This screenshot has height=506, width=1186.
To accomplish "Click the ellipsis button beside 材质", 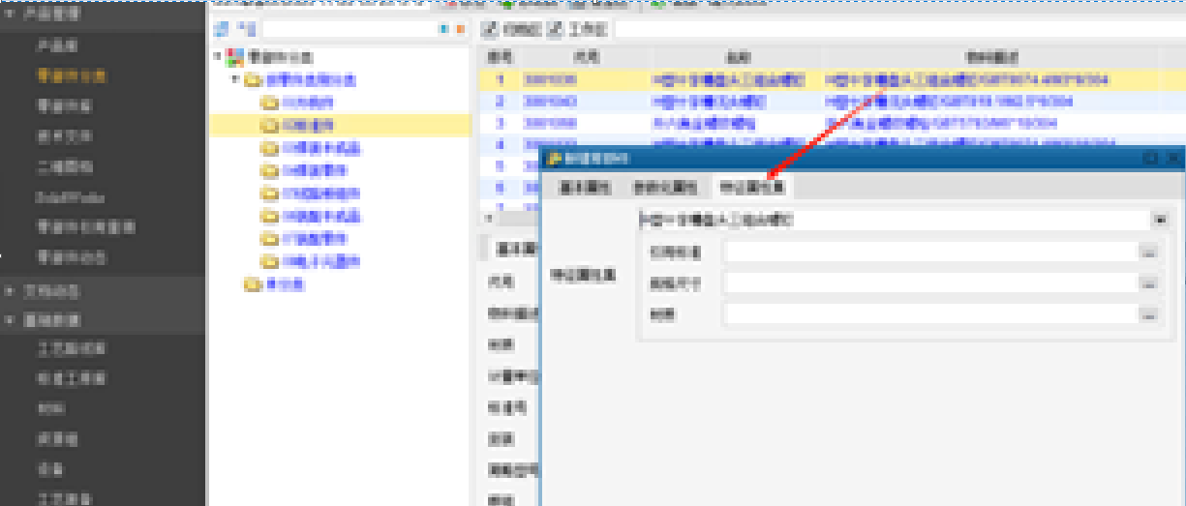I will (1148, 315).
